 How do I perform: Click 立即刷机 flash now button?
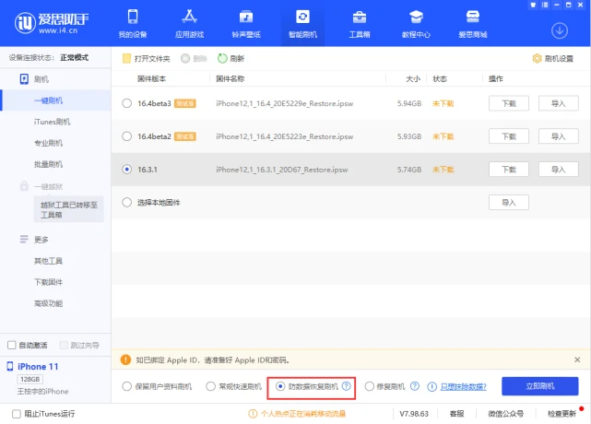[539, 386]
